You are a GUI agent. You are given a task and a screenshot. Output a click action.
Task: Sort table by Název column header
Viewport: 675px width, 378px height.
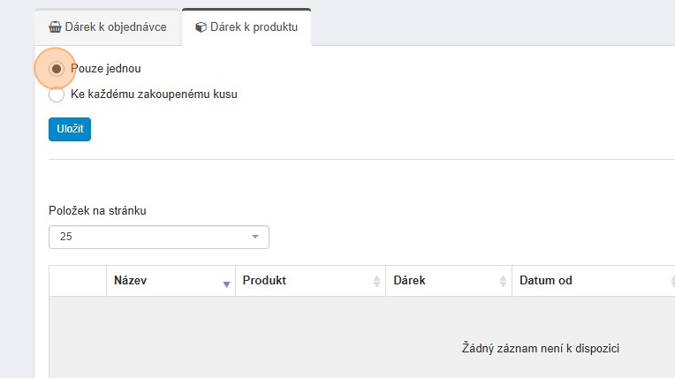pos(130,281)
